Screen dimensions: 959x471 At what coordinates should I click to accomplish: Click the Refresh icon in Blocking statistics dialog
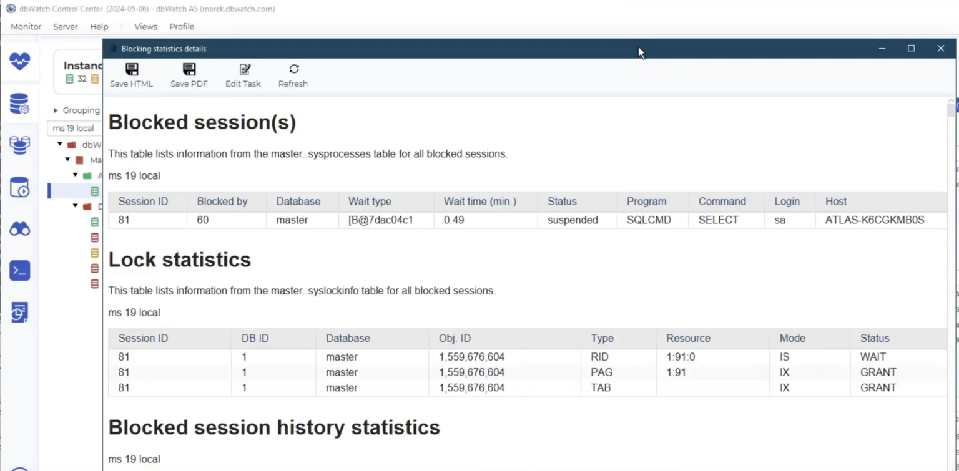pos(292,74)
